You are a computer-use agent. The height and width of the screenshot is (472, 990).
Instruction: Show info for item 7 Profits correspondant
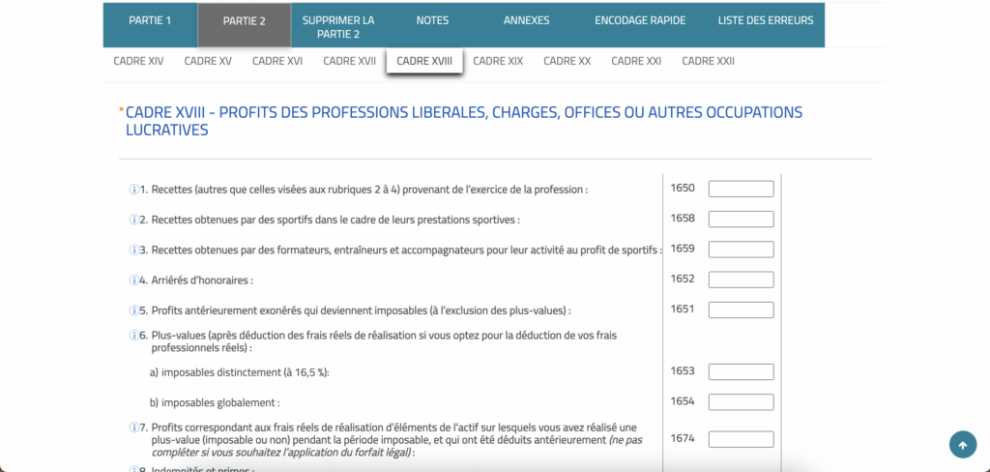pyautogui.click(x=133, y=428)
